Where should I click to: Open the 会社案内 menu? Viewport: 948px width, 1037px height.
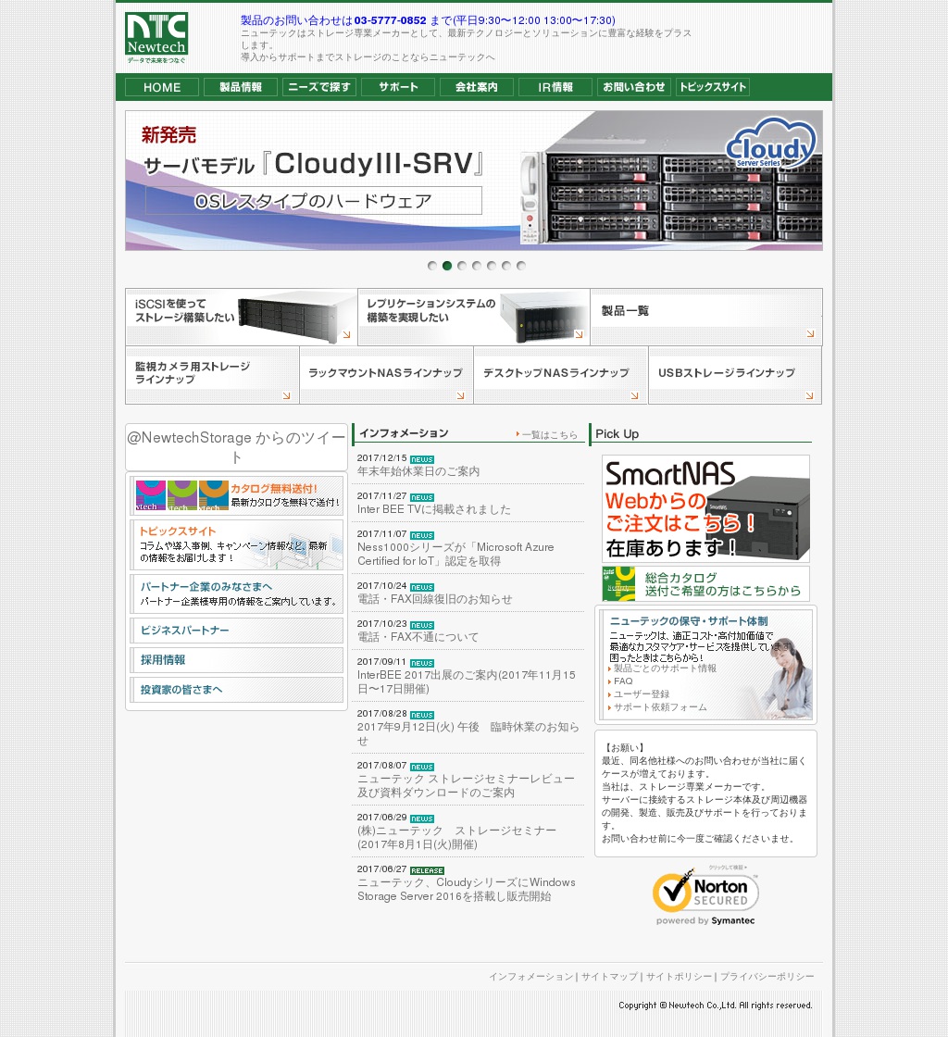[x=477, y=87]
